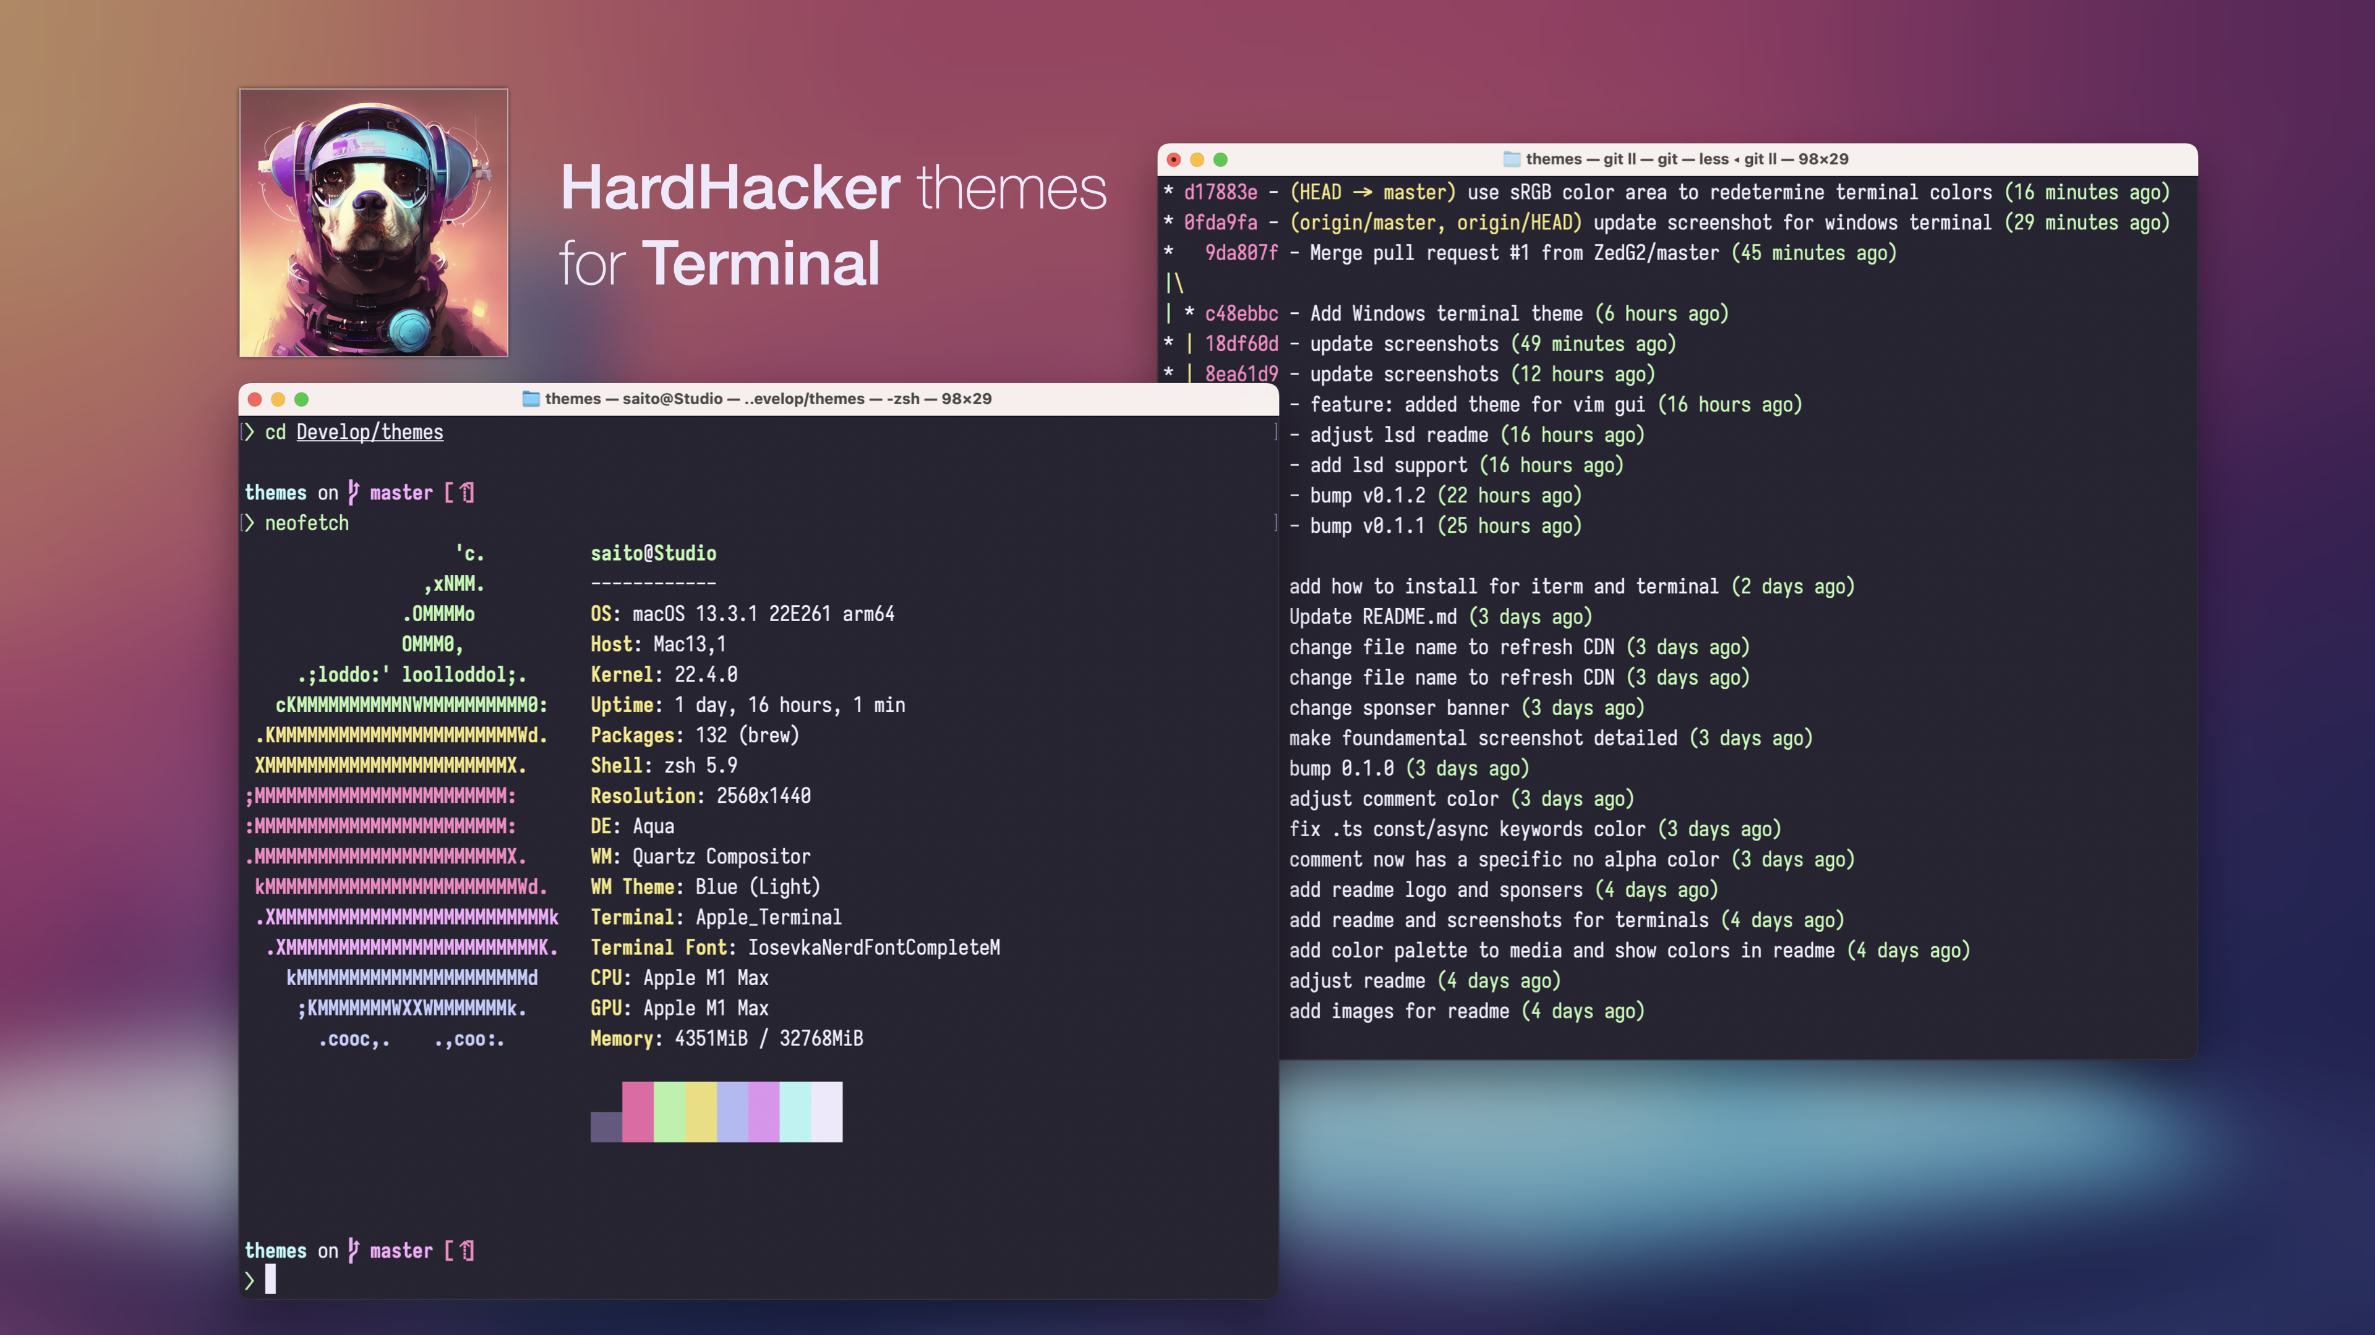The height and width of the screenshot is (1335, 2375).
Task: Minimize the zsh terminal window with yellow button
Action: click(x=278, y=399)
